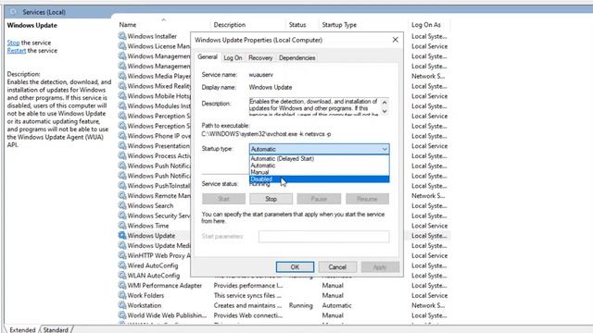Choose plain Automatic in the dropdown list
The width and height of the screenshot is (593, 333).
coord(319,166)
